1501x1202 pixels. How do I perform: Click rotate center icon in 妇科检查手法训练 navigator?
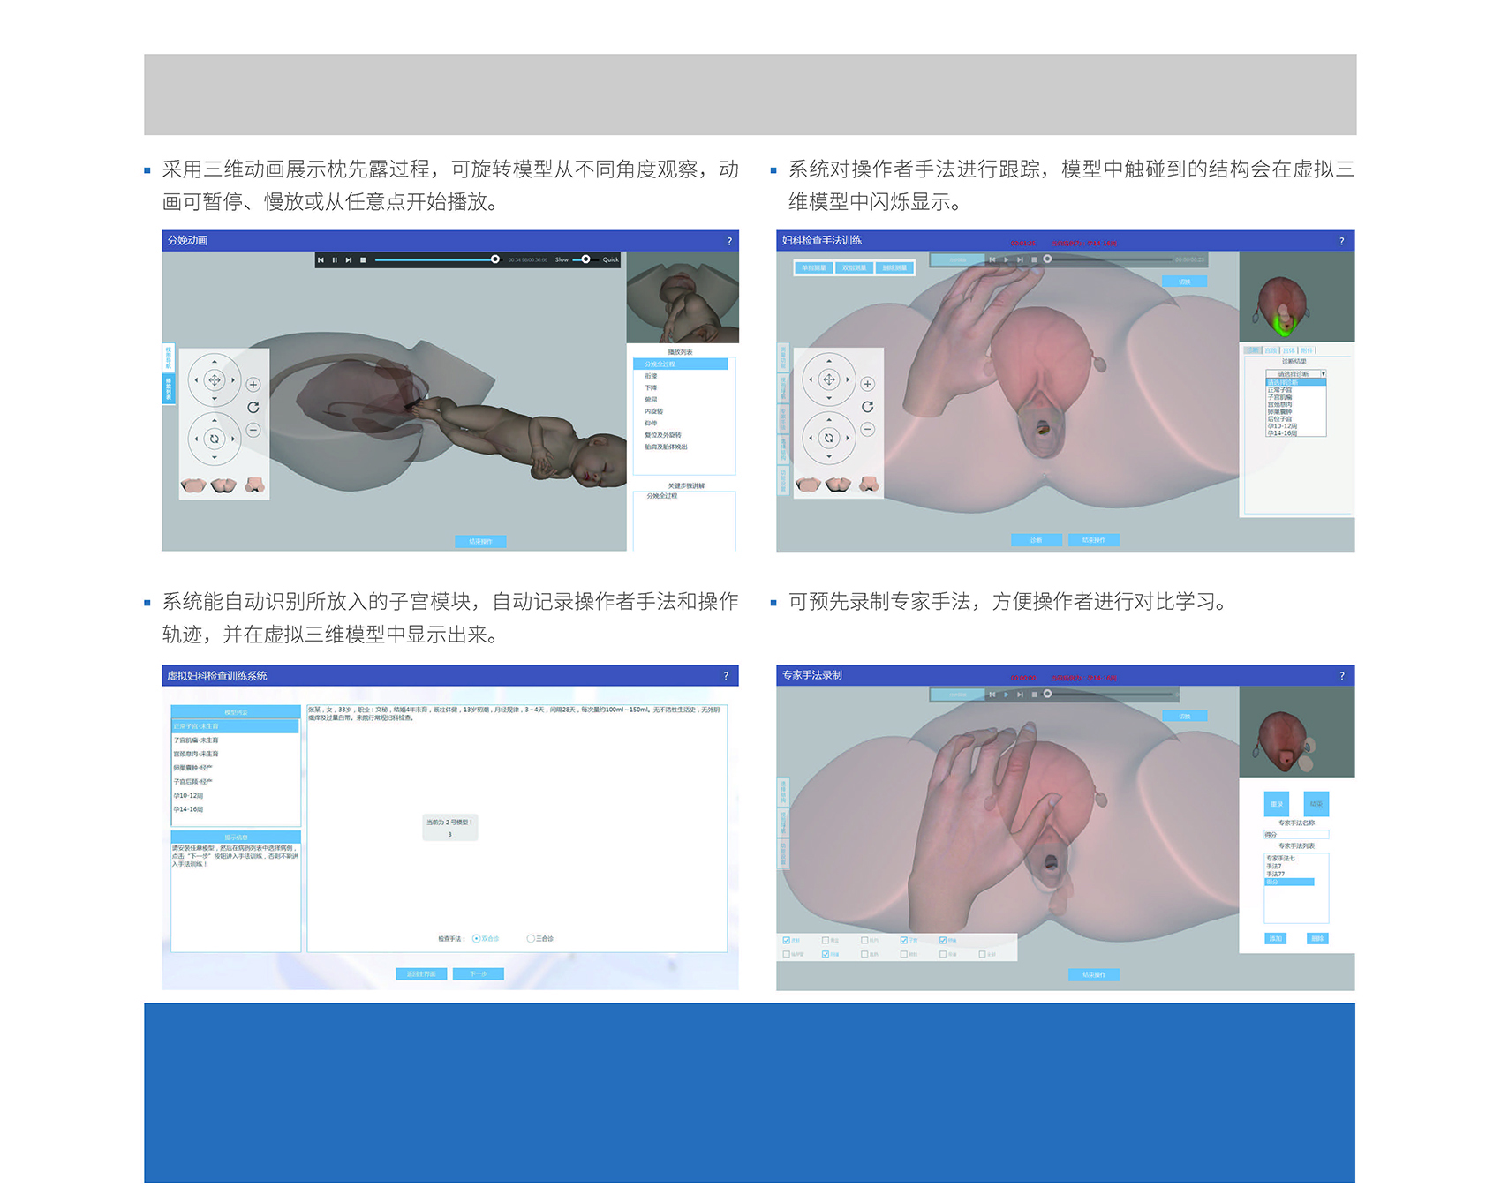click(x=829, y=438)
